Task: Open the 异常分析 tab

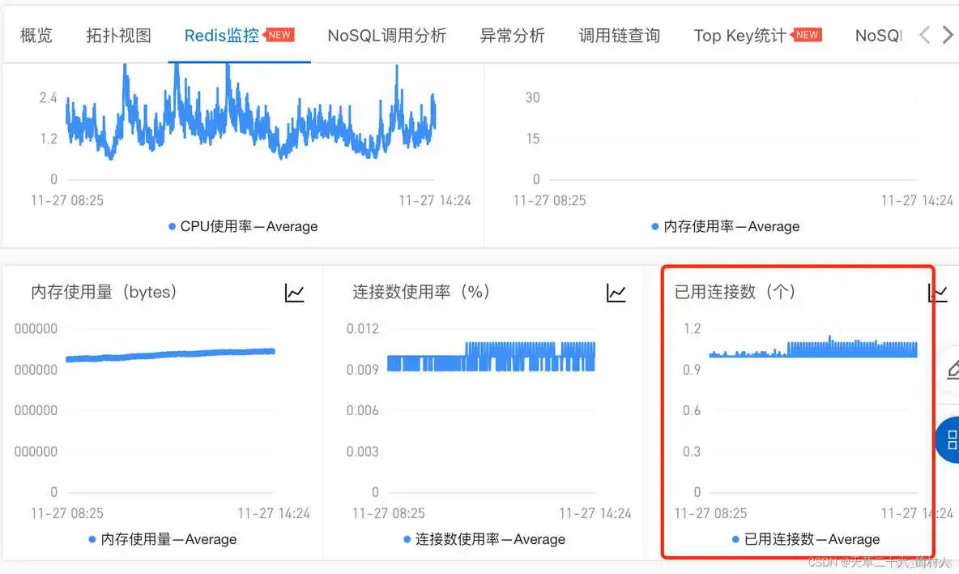Action: pyautogui.click(x=513, y=35)
